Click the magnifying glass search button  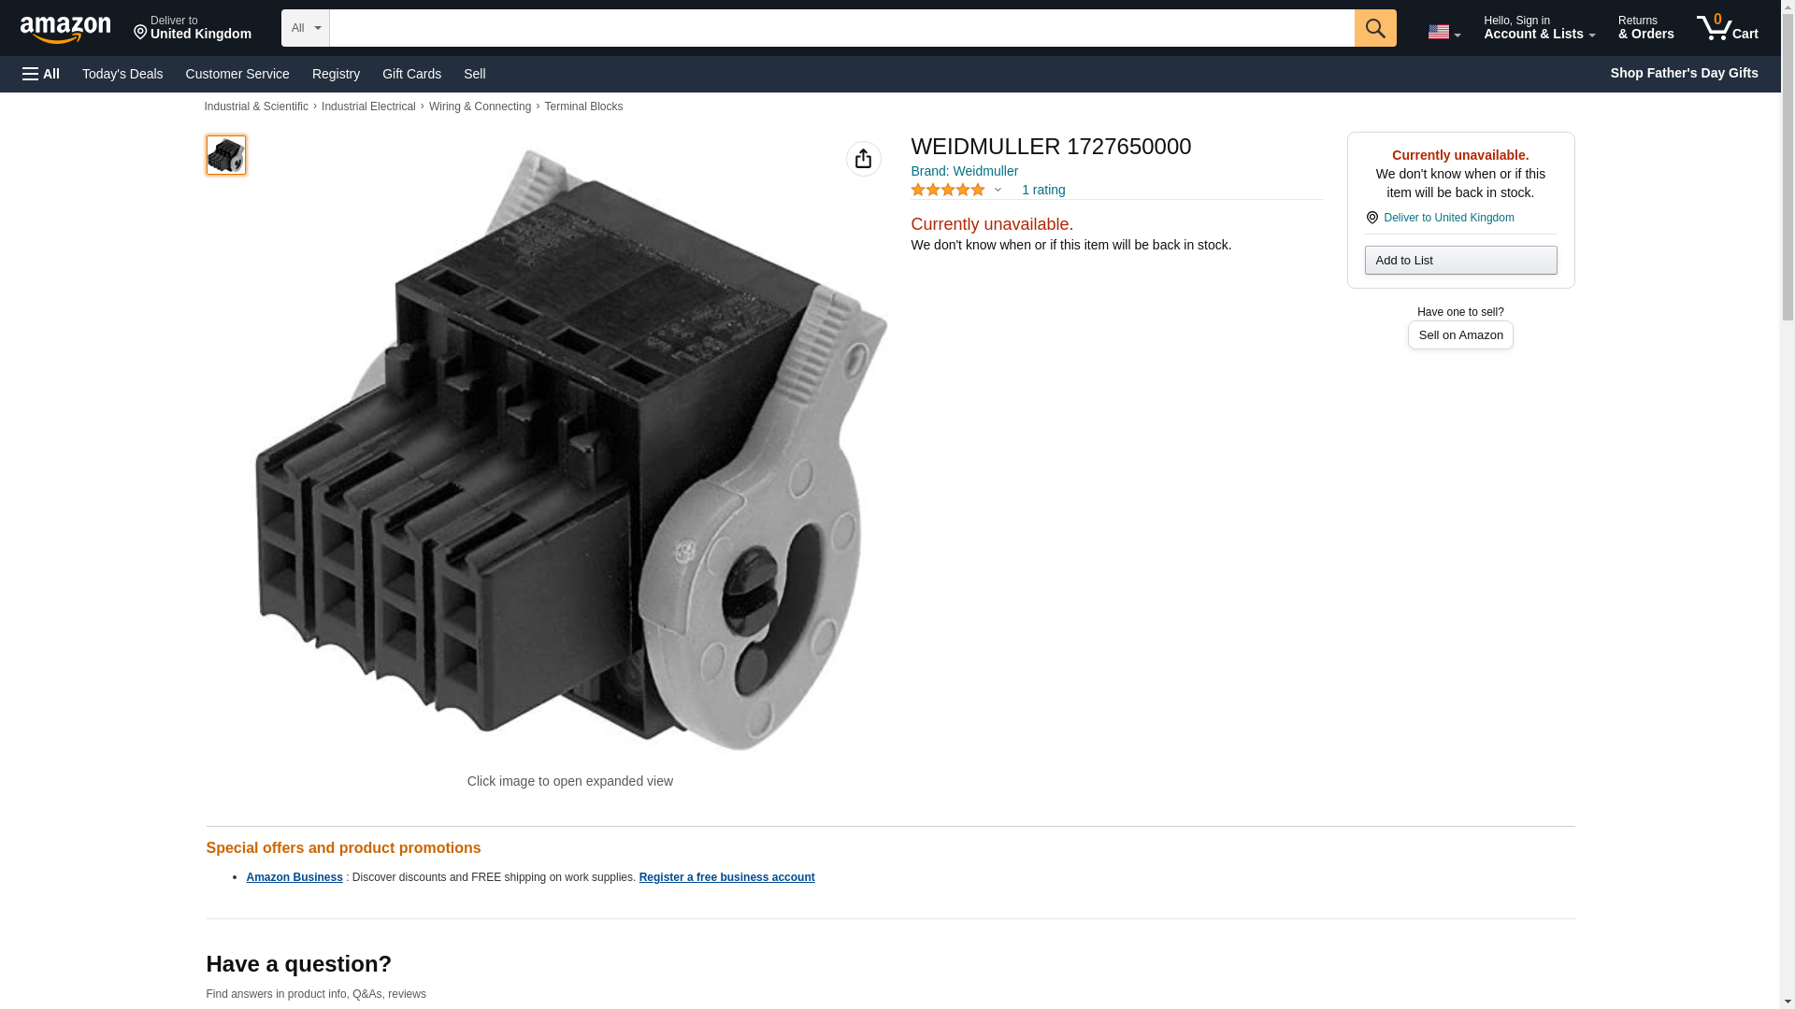coord(1374,28)
